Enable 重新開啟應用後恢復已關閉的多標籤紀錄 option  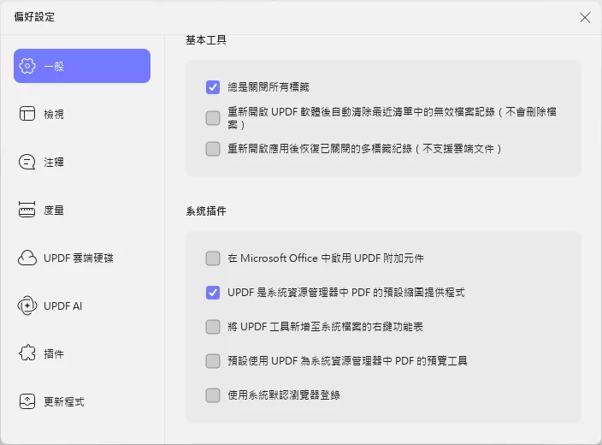point(213,149)
